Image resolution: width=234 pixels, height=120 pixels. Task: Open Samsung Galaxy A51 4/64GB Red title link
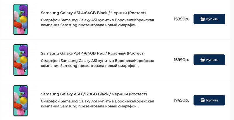click(x=93, y=53)
